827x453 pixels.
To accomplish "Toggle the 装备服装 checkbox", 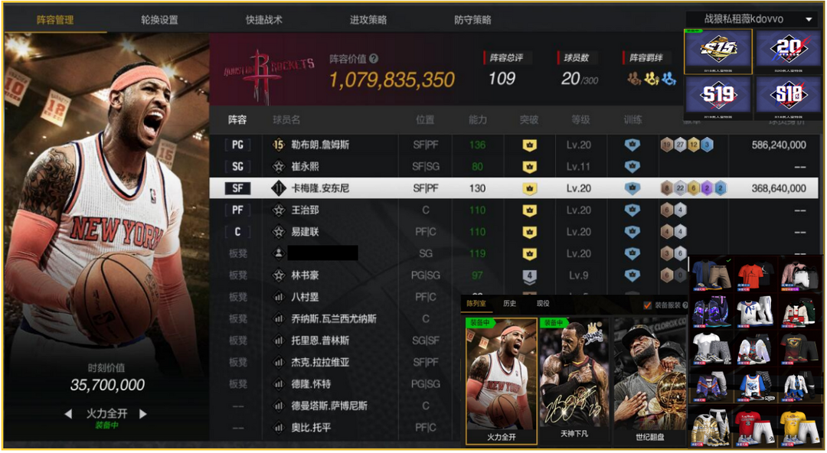I will pos(648,305).
